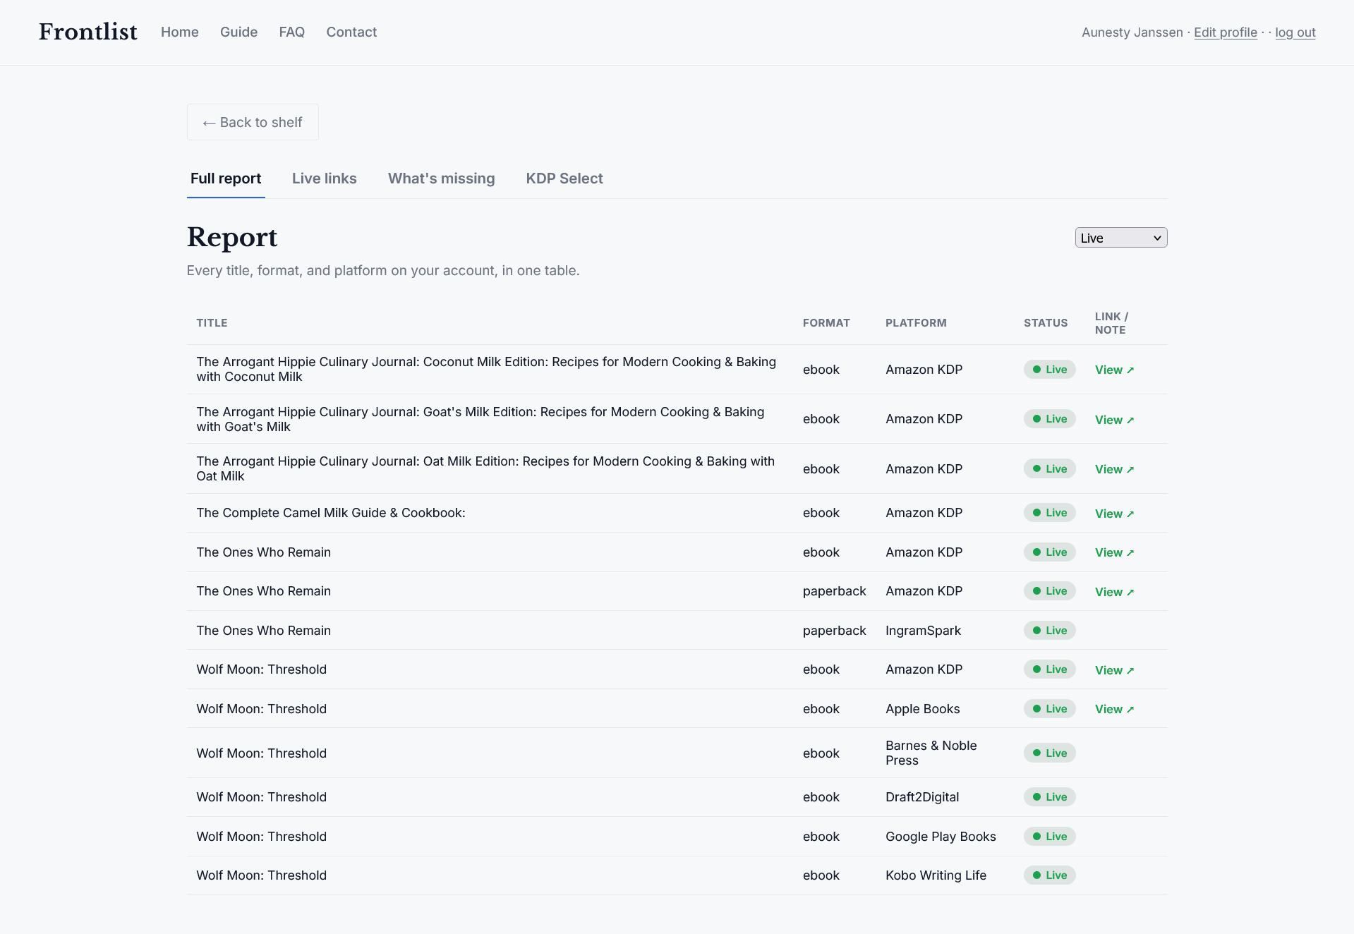Click the PLATFORM column header
This screenshot has height=934, width=1354.
(916, 323)
